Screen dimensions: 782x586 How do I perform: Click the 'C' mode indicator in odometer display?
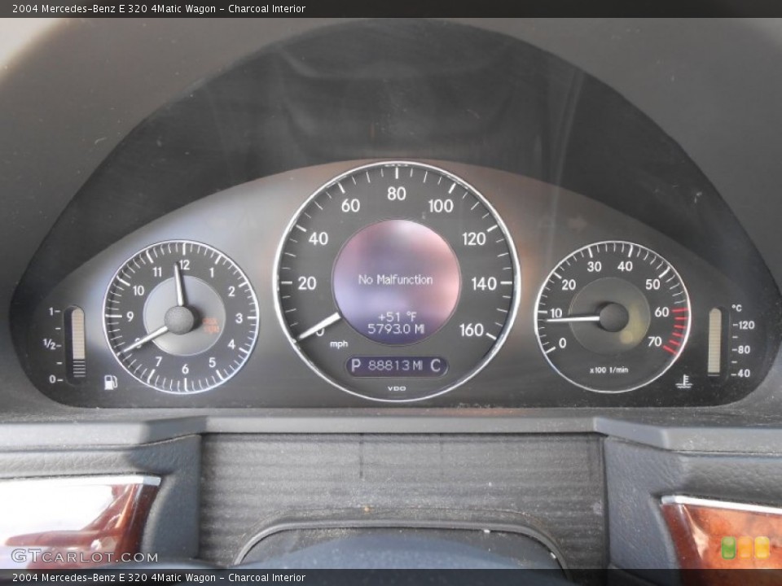(x=435, y=365)
